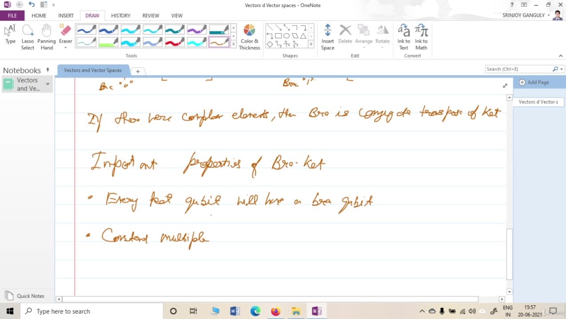Click the Back arrow in title bar
Image resolution: width=566 pixels, height=319 pixels.
pyautogui.click(x=19, y=5)
